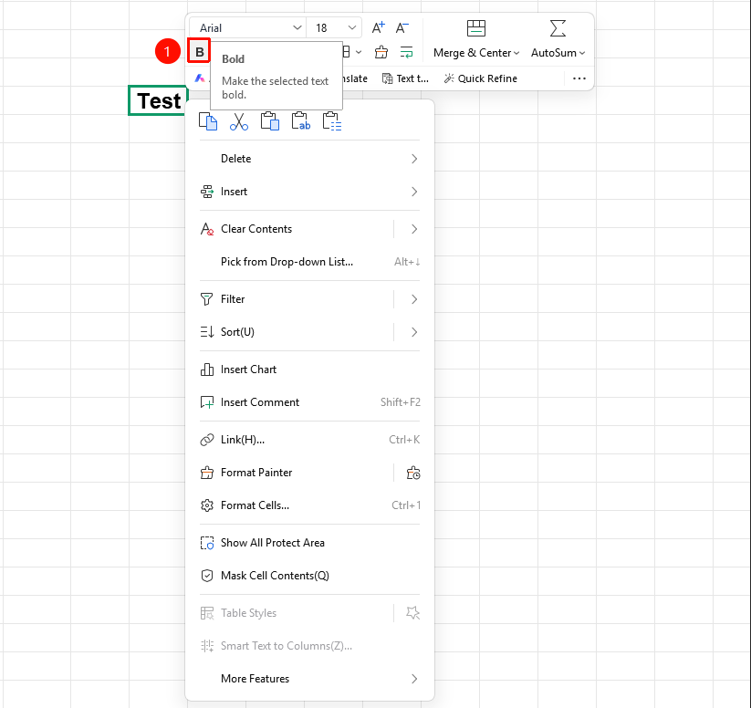751x708 pixels.
Task: Expand the Clear Contents submenu arrow
Action: (x=414, y=229)
